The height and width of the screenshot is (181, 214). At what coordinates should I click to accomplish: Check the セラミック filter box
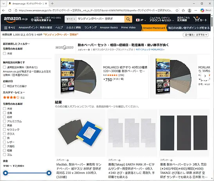[x=5, y=129]
